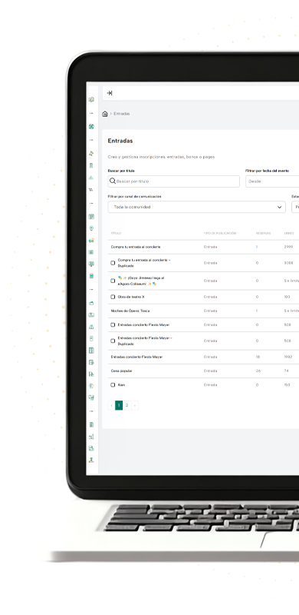Click the previous page arrow in pagination
299x615 pixels.
(x=111, y=405)
